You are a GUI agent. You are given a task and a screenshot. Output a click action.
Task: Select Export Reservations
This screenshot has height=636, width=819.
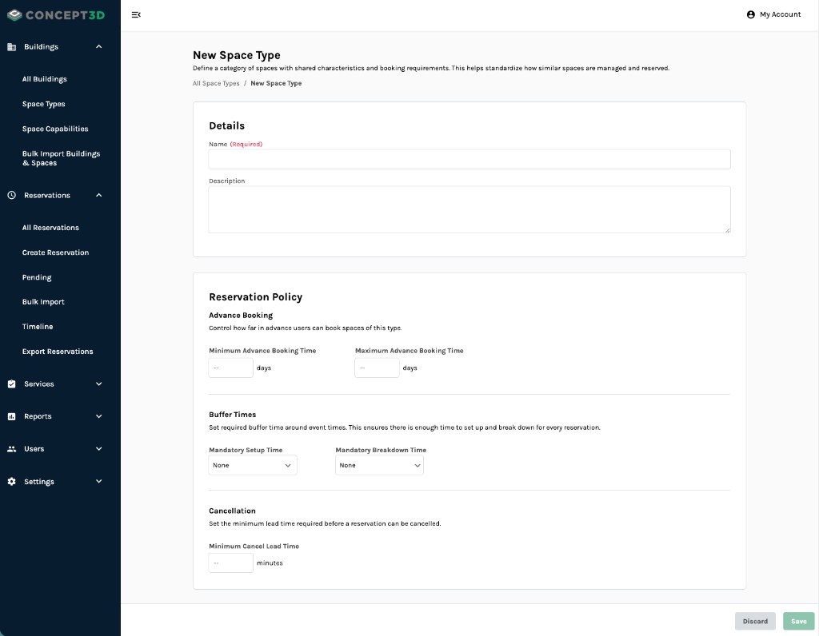[x=58, y=352]
